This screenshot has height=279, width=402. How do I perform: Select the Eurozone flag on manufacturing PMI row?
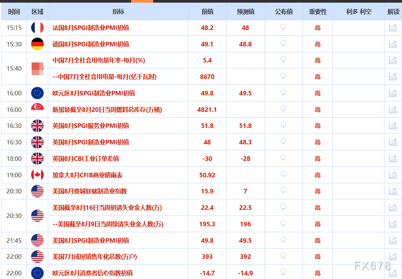[x=37, y=93]
